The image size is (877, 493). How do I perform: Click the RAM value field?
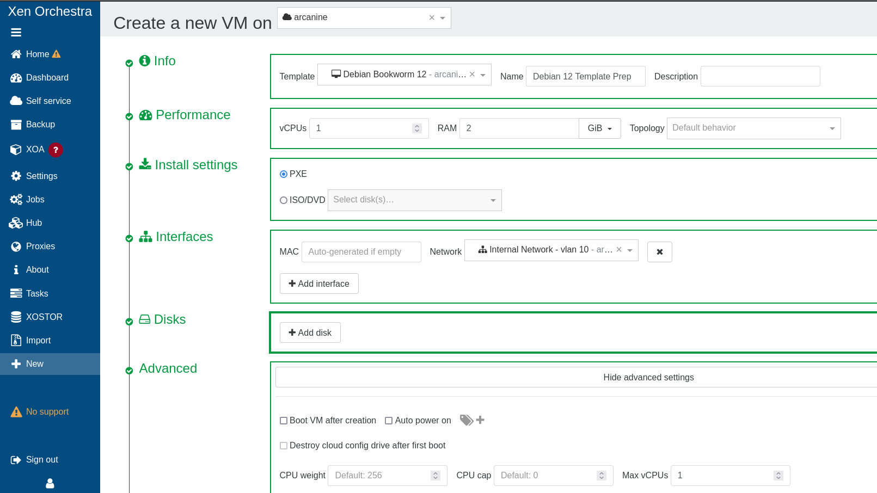pyautogui.click(x=519, y=128)
